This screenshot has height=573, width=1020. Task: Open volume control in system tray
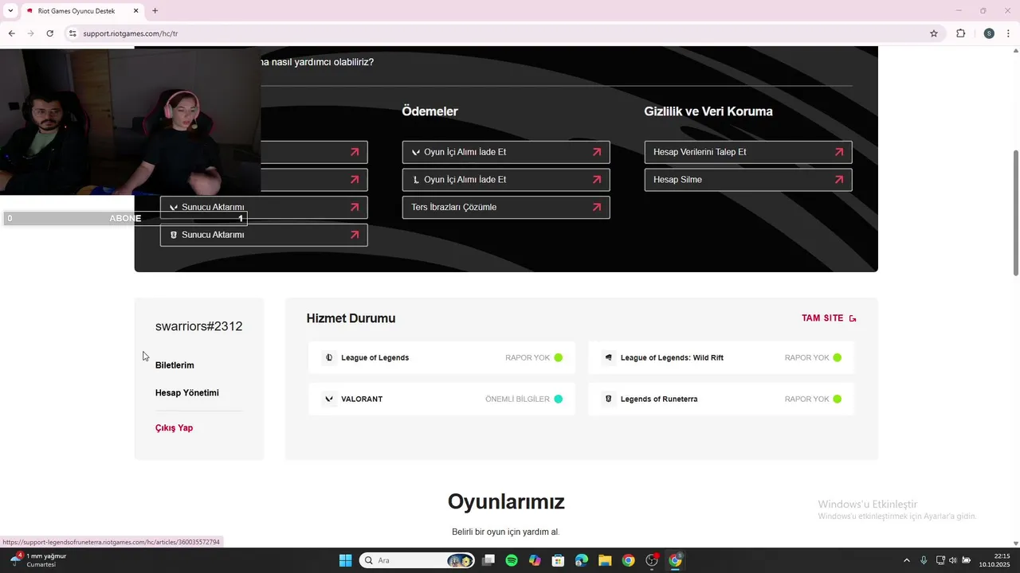pyautogui.click(x=952, y=560)
